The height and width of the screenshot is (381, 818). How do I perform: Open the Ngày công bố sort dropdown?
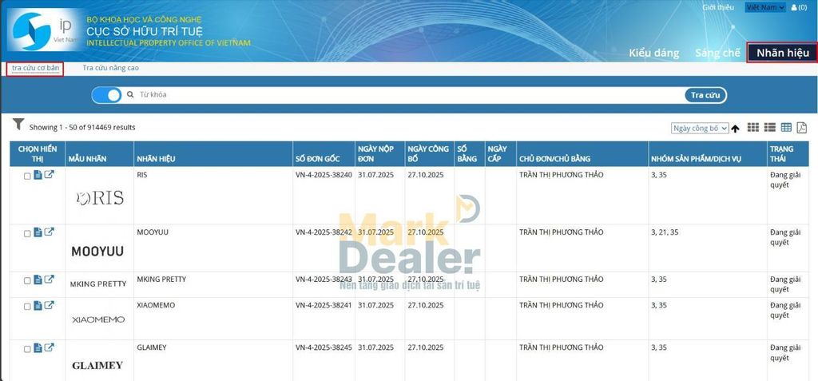pyautogui.click(x=700, y=128)
